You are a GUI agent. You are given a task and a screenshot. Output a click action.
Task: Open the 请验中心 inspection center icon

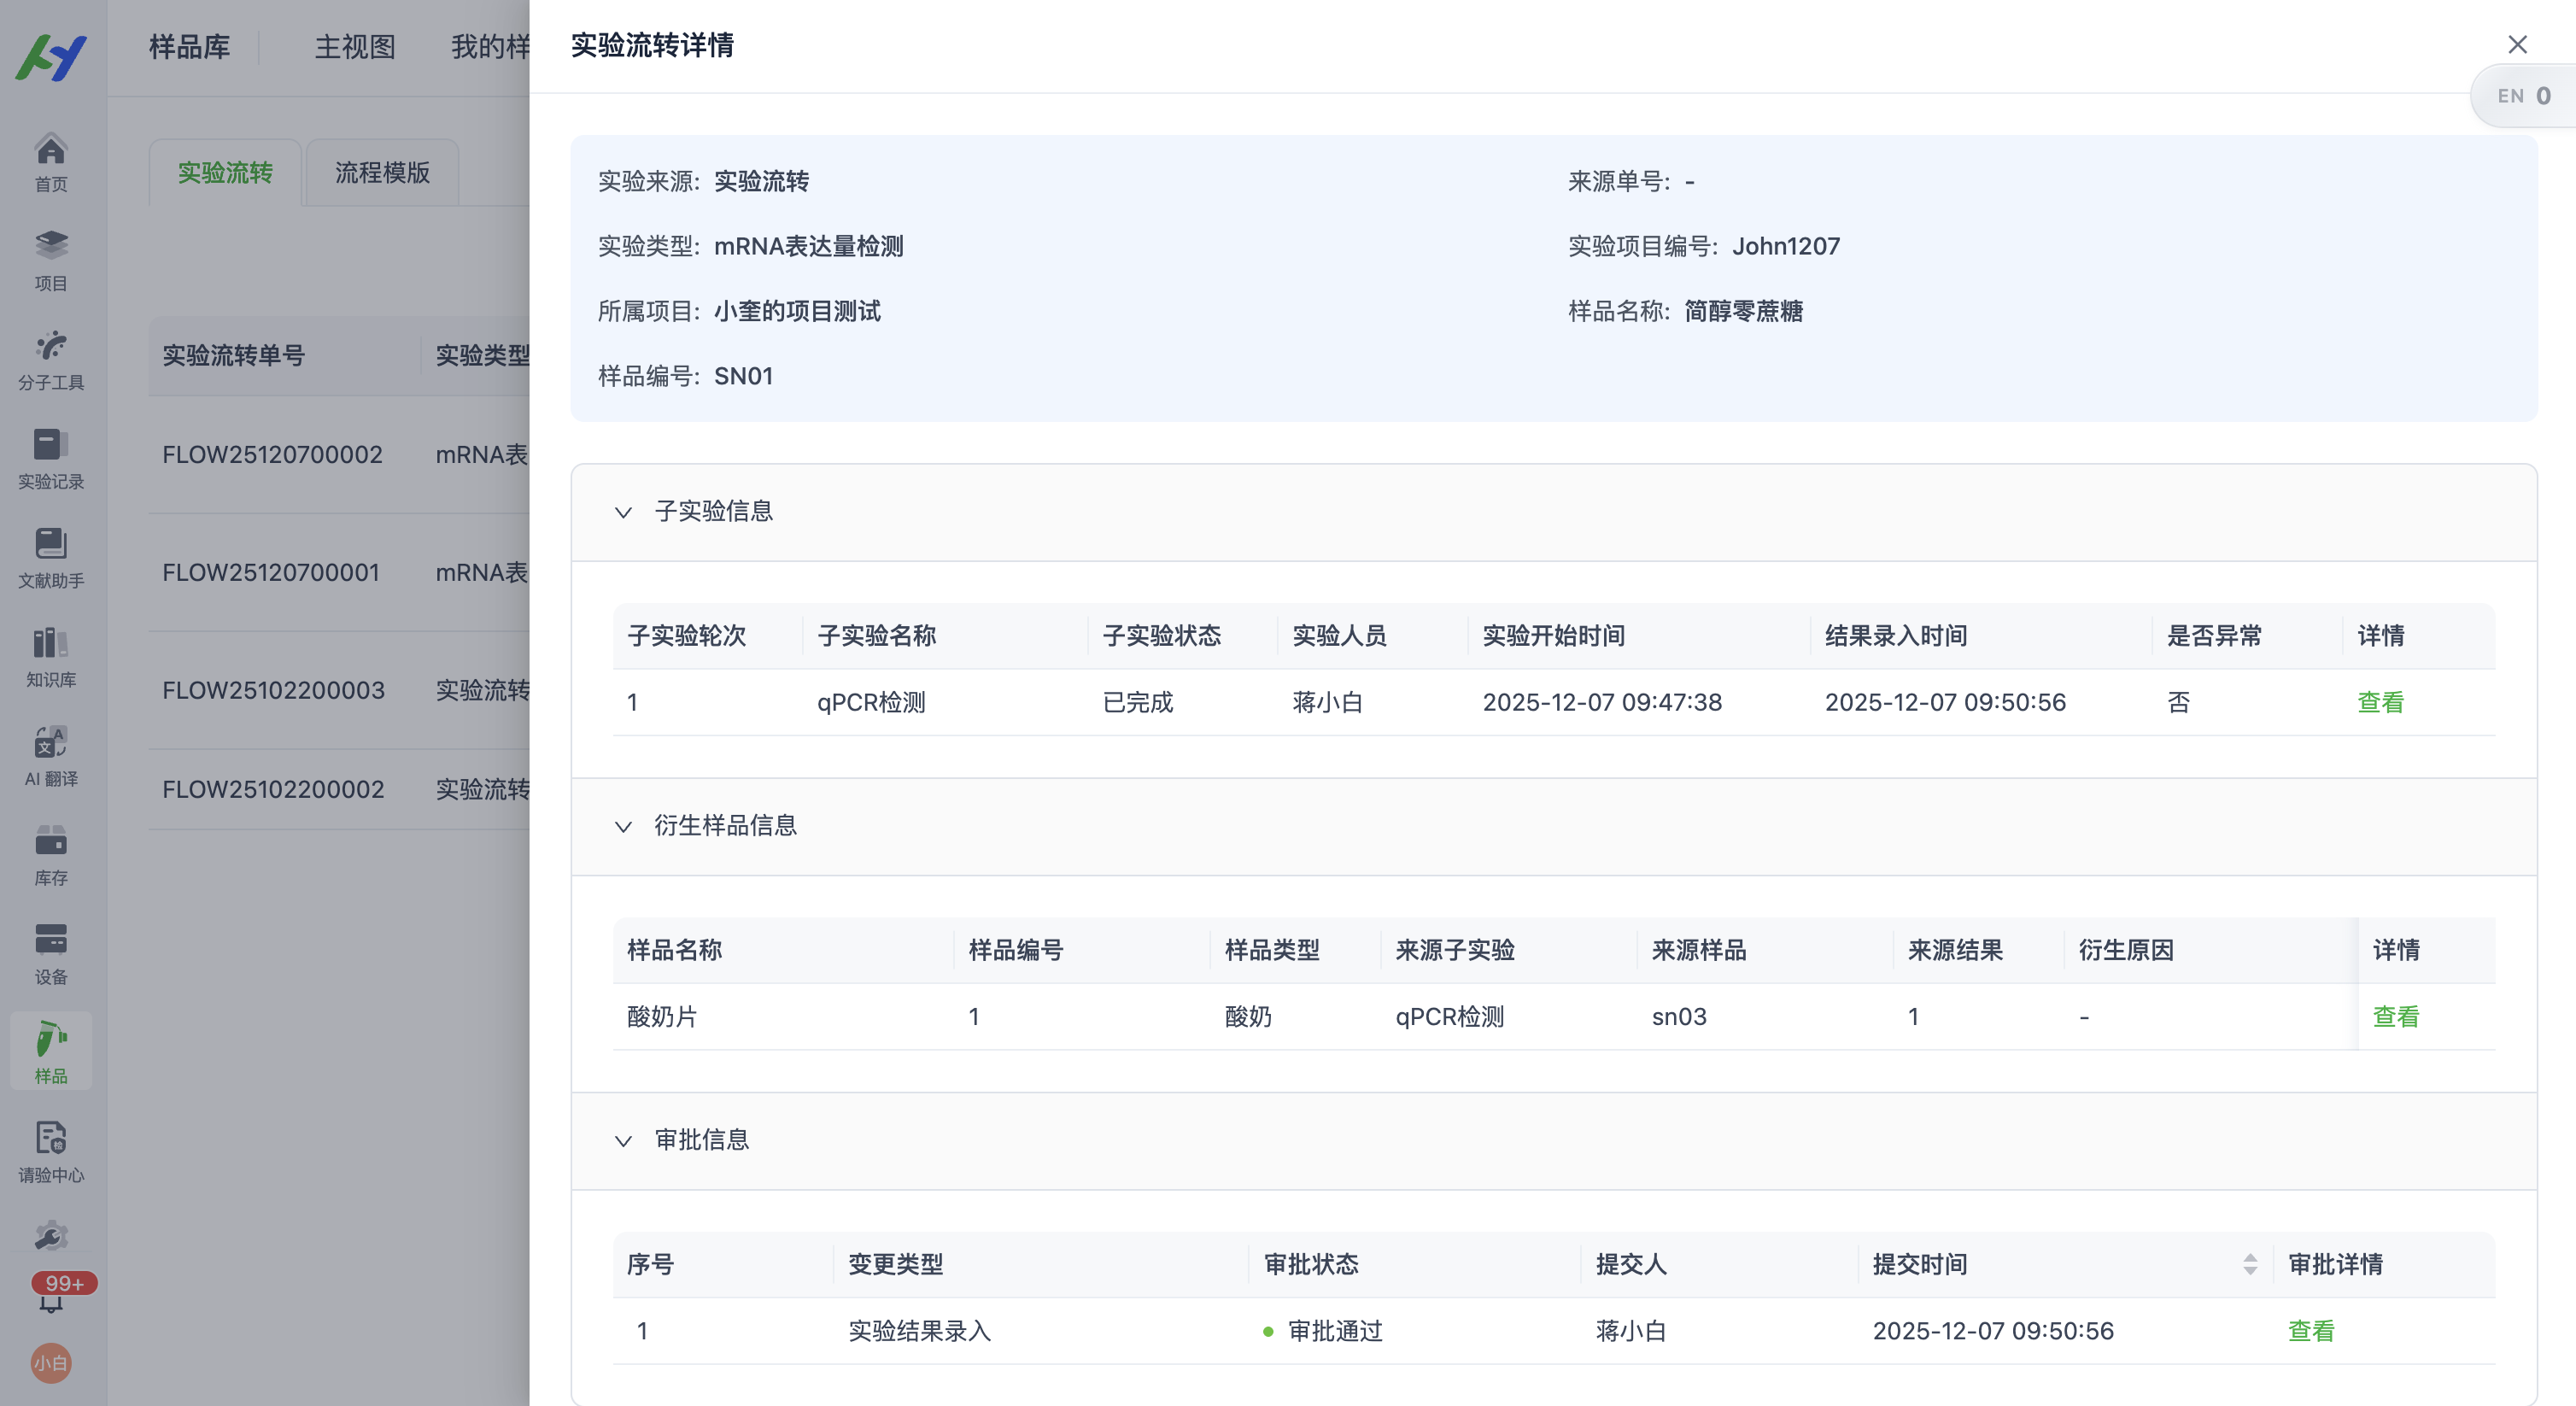(51, 1150)
